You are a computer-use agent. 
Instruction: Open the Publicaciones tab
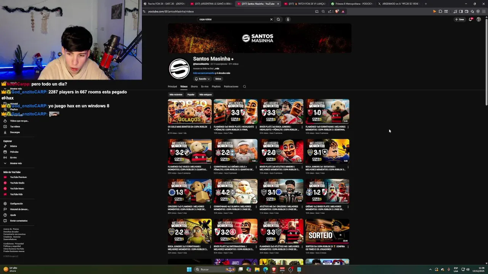coord(231,86)
